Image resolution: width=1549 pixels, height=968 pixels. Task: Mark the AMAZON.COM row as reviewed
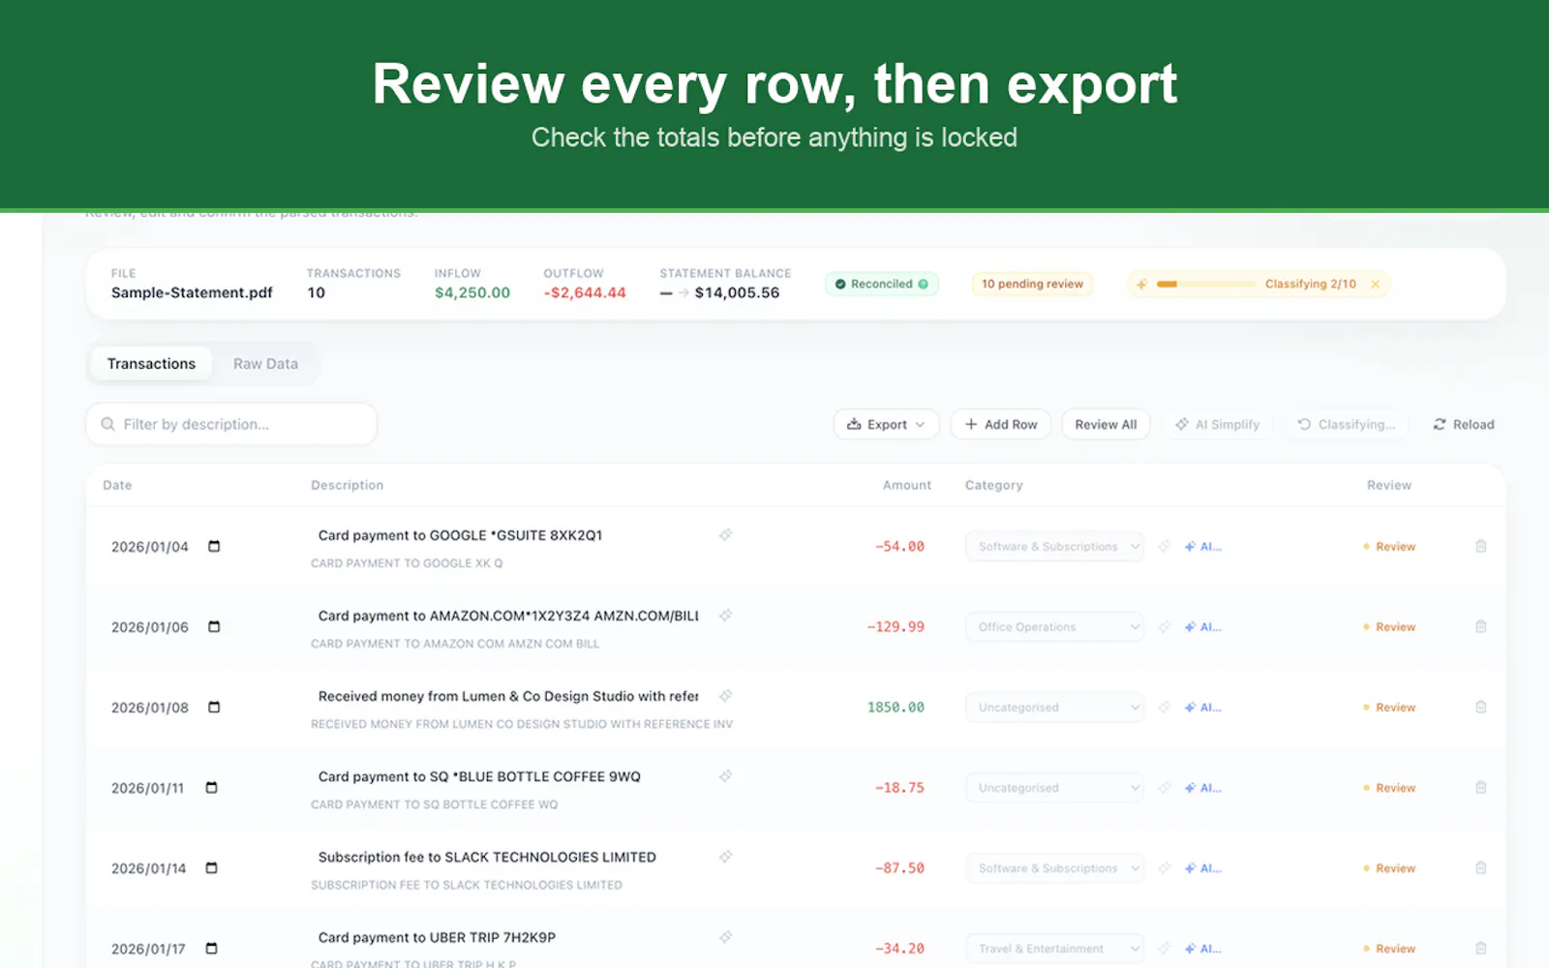click(x=1389, y=627)
